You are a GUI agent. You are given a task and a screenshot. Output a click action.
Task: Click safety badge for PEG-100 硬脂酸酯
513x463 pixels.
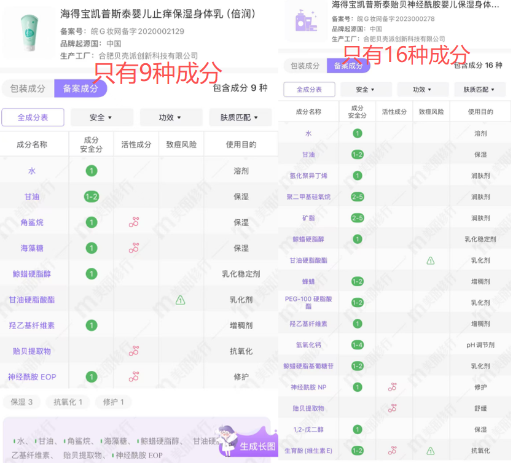coord(358,303)
